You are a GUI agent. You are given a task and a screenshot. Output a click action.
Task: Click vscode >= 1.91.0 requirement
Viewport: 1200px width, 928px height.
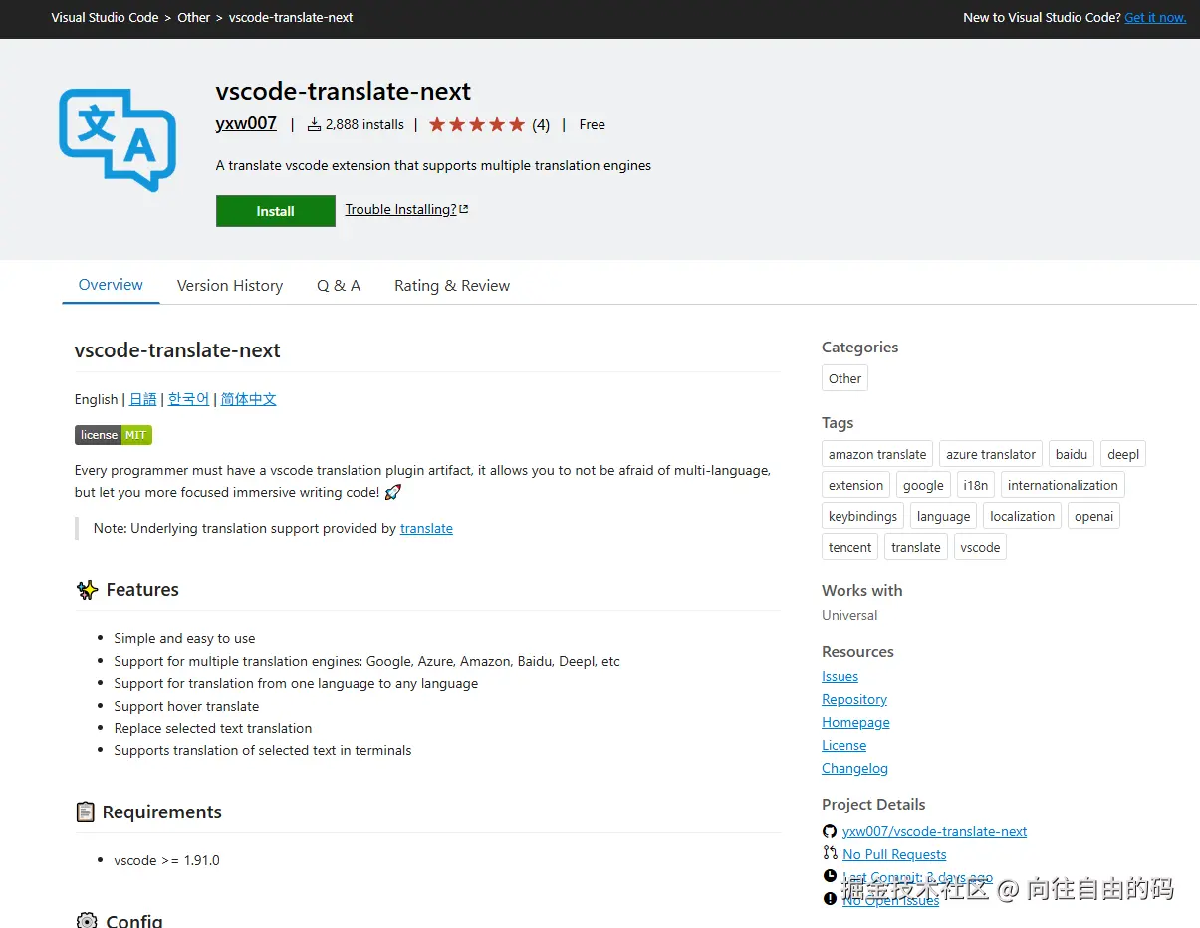coord(166,860)
